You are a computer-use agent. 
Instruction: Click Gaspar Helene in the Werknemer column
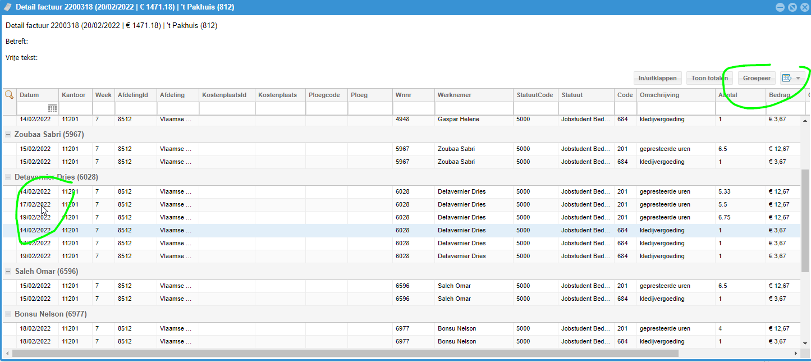click(457, 119)
